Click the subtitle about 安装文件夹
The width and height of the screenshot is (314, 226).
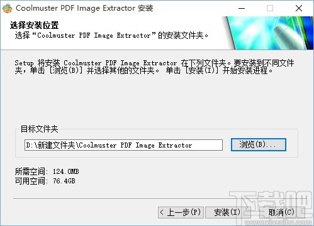(111, 35)
